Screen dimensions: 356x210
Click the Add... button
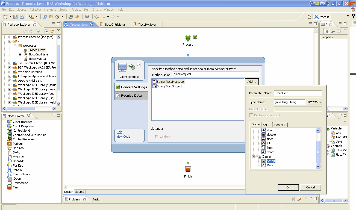252,82
